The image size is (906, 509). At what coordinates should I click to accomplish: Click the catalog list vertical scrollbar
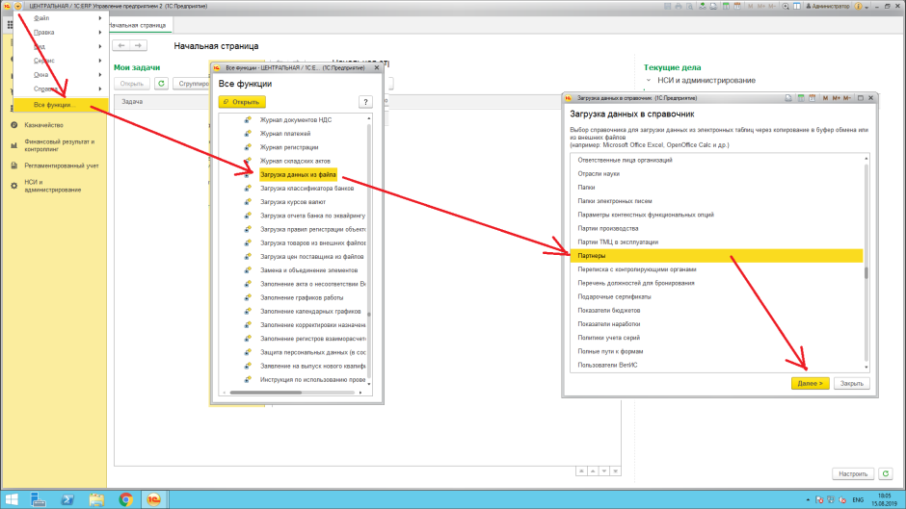pyautogui.click(x=866, y=263)
